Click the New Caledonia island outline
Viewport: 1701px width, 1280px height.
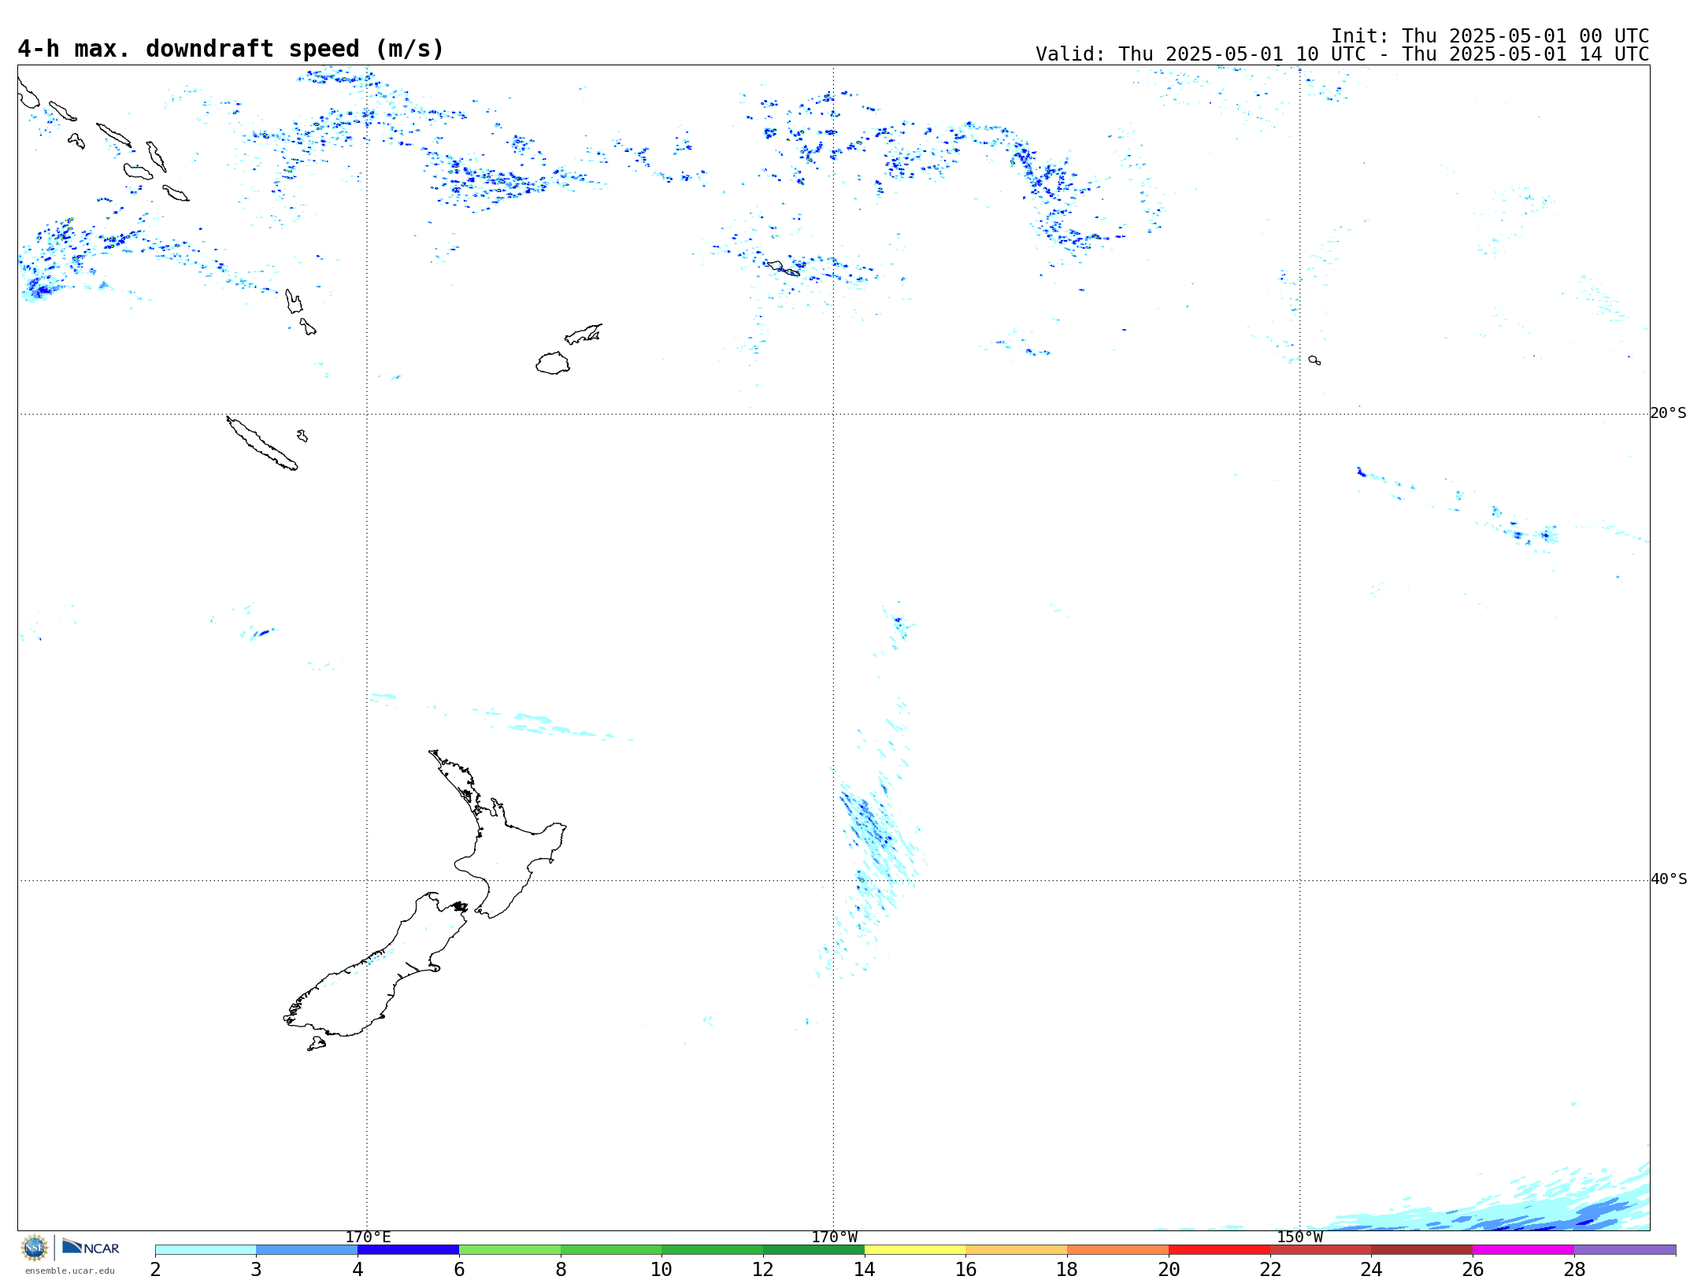(261, 443)
